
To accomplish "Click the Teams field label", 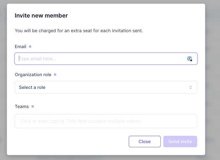I will click(22, 106).
